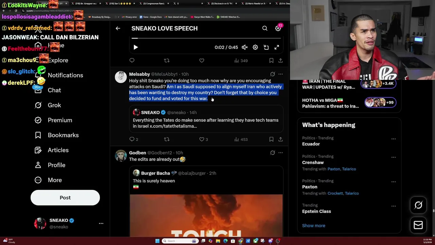Like Melsabby's post with 3 likes
The width and height of the screenshot is (435, 245).
pyautogui.click(x=203, y=139)
